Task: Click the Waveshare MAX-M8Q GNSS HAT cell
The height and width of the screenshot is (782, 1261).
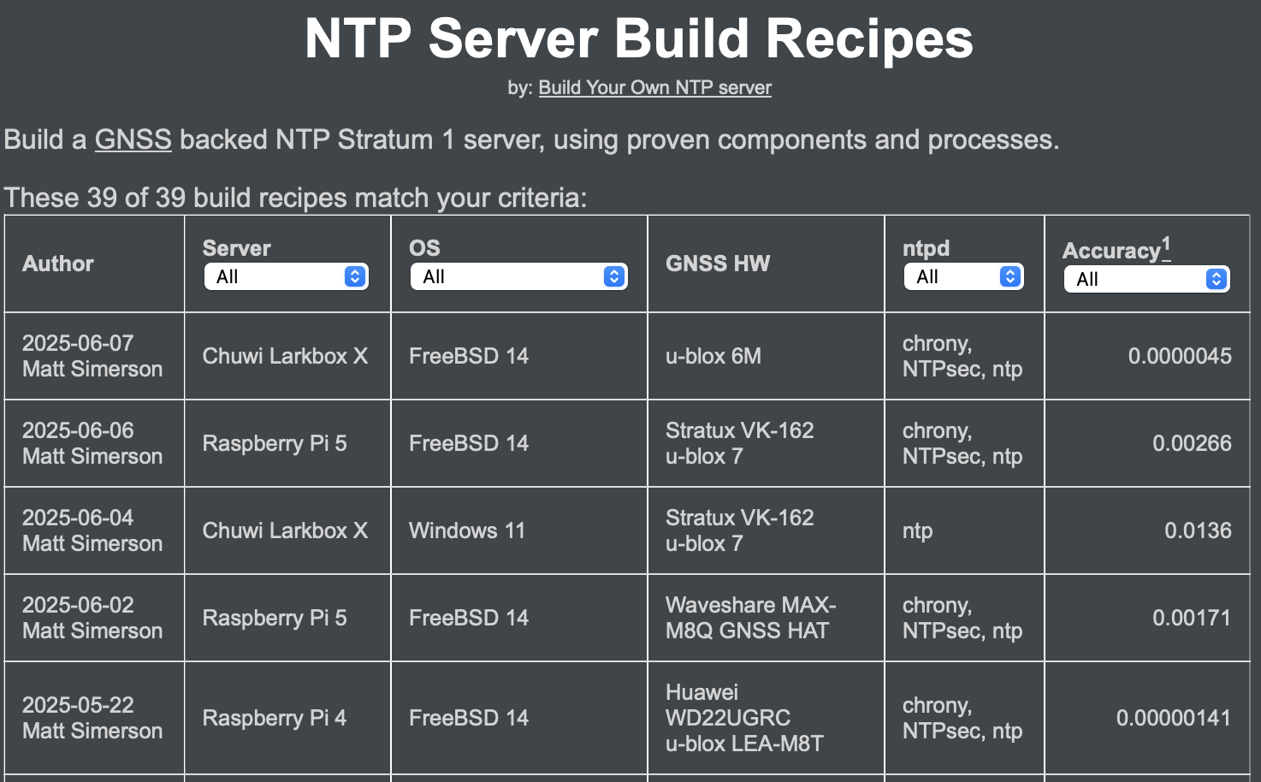Action: coord(750,618)
